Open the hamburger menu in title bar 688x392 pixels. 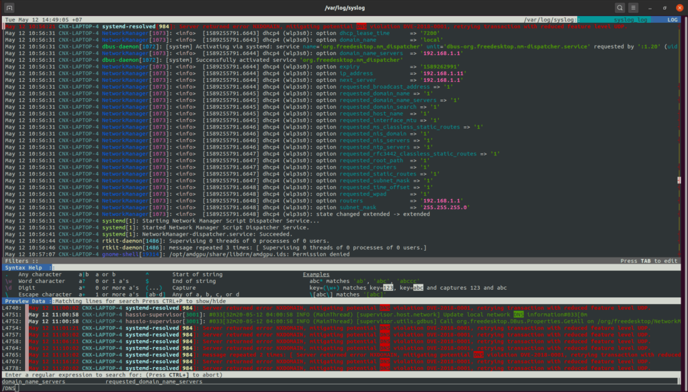(x=633, y=8)
